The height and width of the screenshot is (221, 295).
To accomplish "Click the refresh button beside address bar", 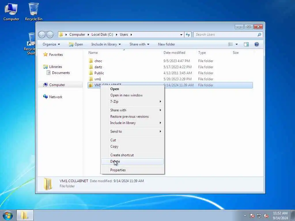I will [188, 35].
